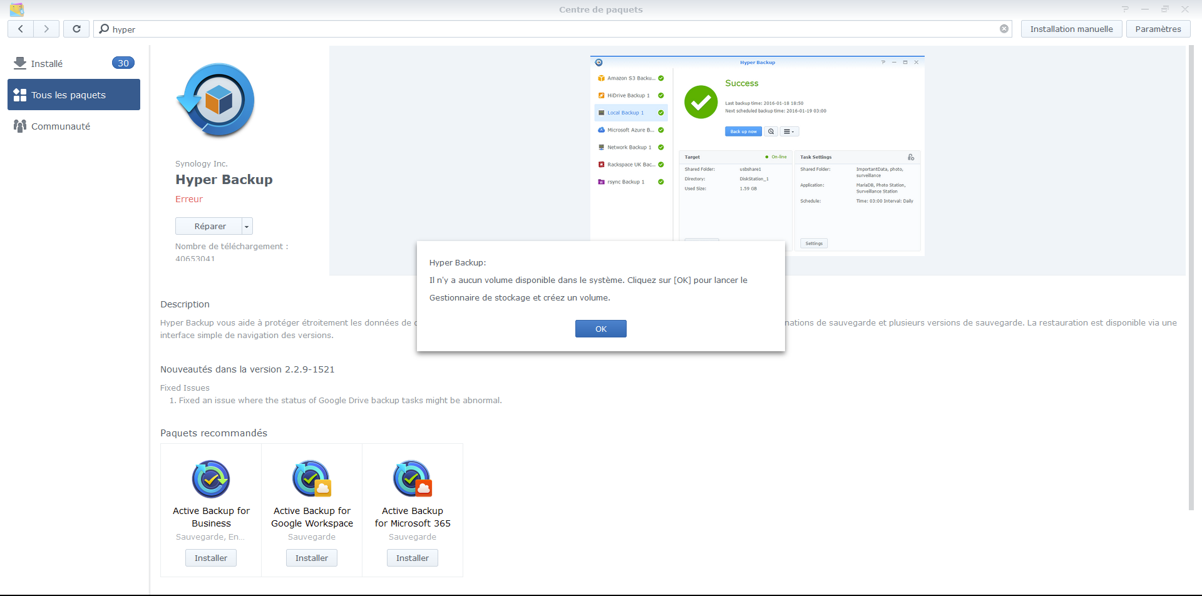Open Active Backup for Business title
Image resolution: width=1202 pixels, height=596 pixels.
(x=211, y=517)
